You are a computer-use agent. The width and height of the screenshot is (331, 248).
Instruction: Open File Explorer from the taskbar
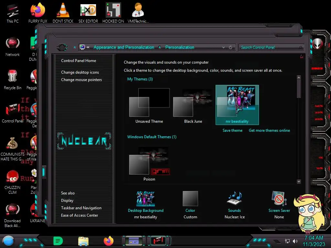pos(83,241)
